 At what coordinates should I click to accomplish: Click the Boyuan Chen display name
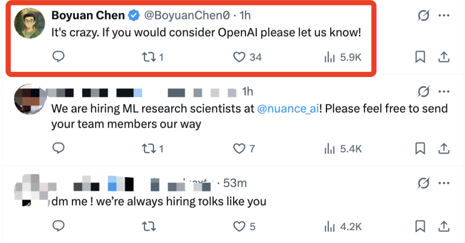[88, 15]
